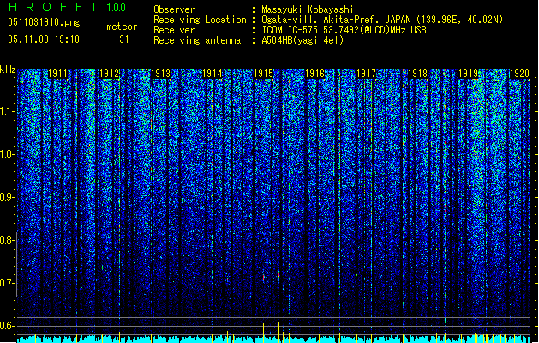Image resolution: width=539 pixels, height=343 pixels.
Task: Click the Receiving antenna label
Action: (x=197, y=40)
